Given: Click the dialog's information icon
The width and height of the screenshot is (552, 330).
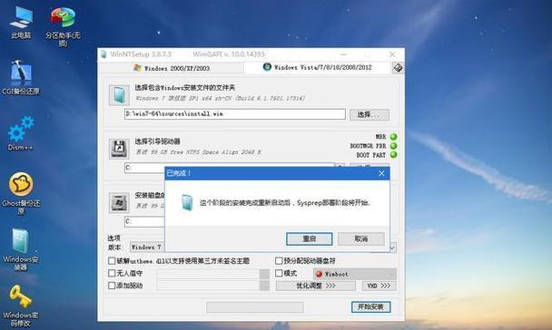Looking at the screenshot, I should tap(187, 202).
